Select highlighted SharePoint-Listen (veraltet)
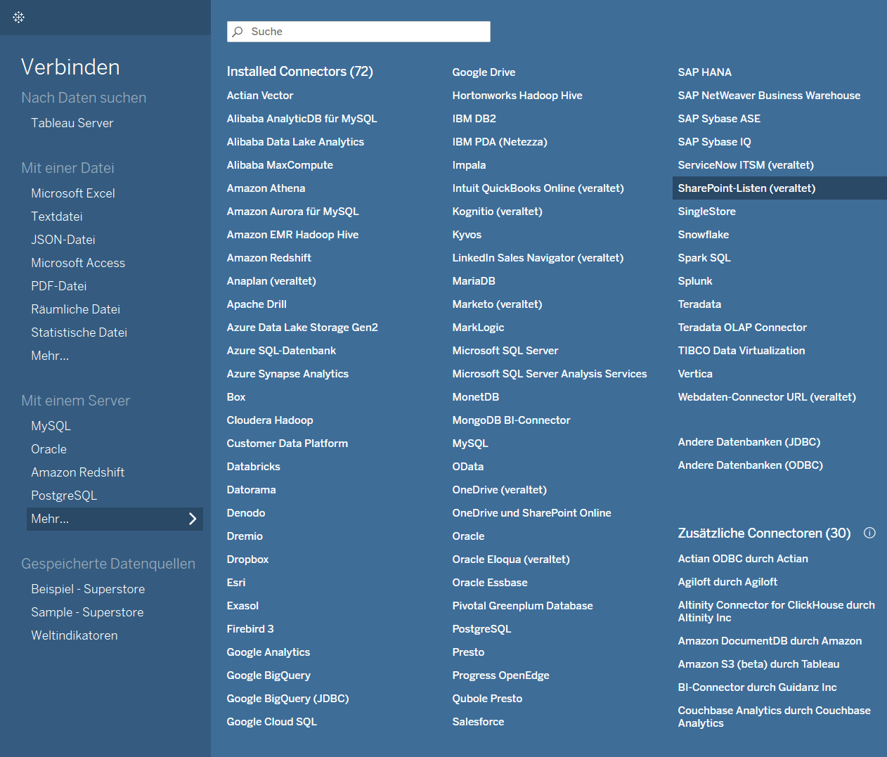Screen dimensions: 887x757 (779, 188)
